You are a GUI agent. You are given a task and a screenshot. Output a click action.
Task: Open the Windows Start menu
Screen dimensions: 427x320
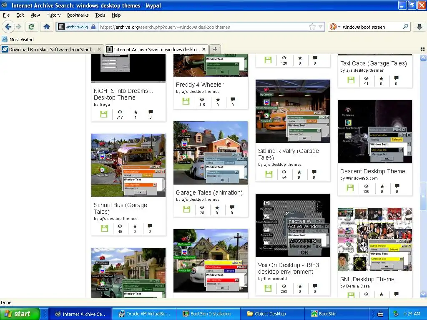[x=20, y=314]
